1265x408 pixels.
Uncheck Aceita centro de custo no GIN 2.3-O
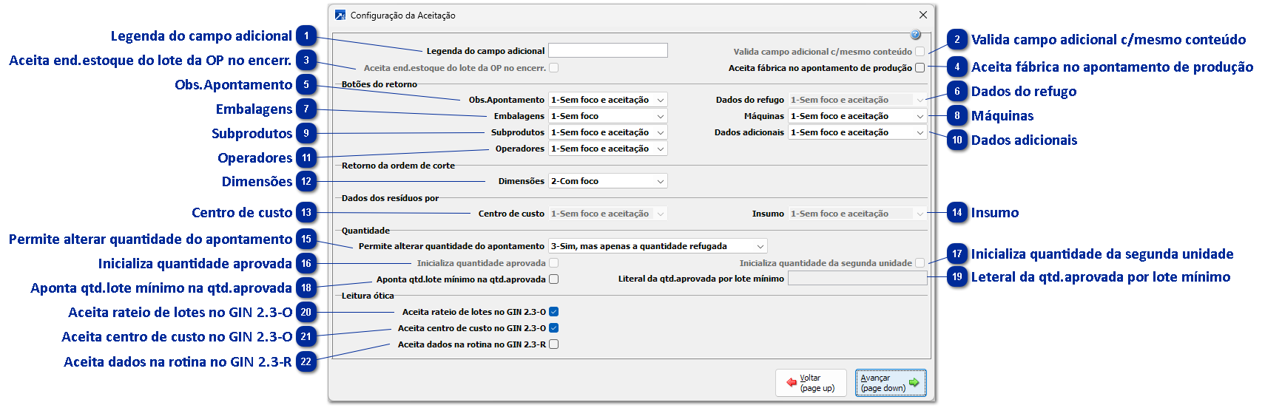point(553,328)
